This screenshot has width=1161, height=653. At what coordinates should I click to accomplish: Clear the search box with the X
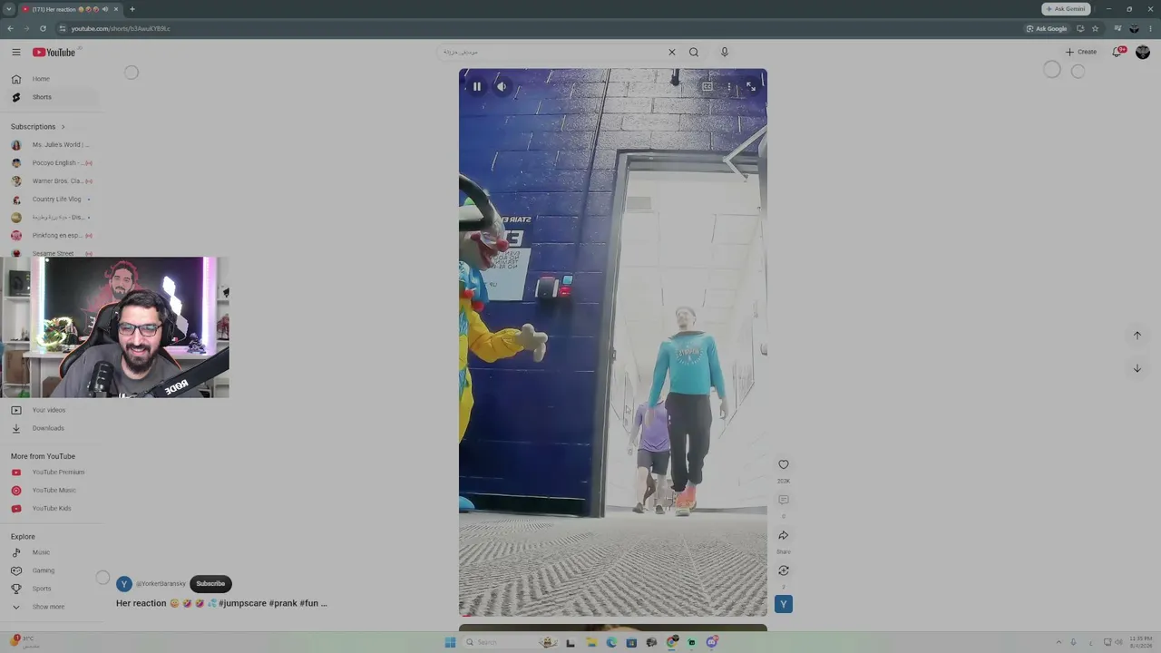click(672, 52)
